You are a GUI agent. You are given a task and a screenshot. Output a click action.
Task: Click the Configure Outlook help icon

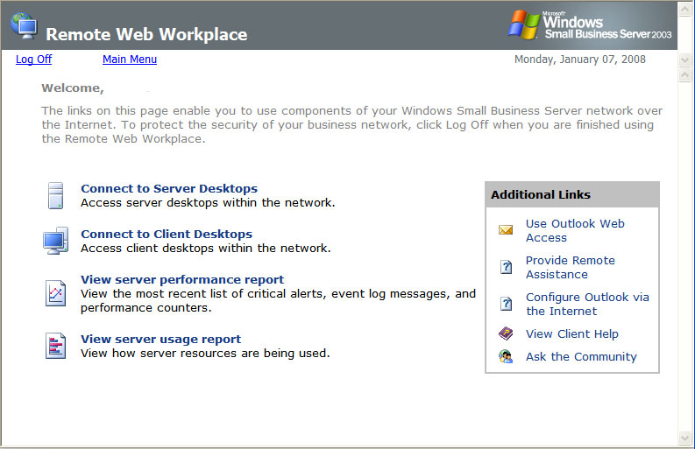click(506, 304)
